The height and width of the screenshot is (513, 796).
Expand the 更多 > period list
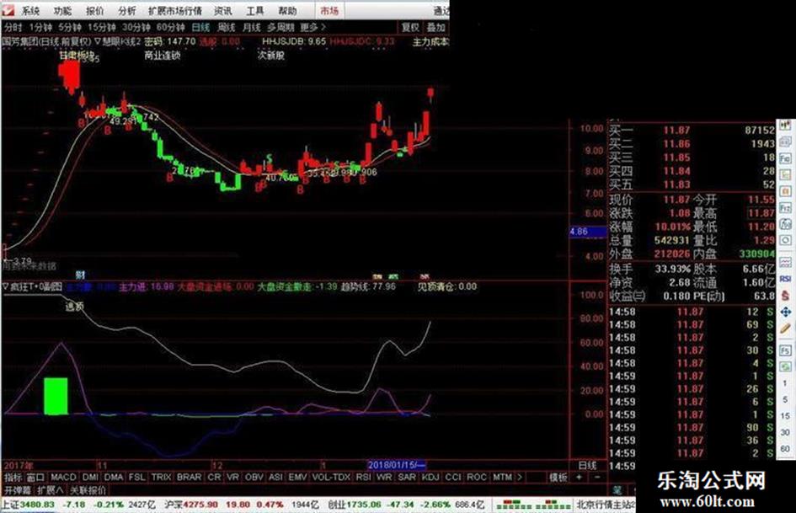coord(313,28)
